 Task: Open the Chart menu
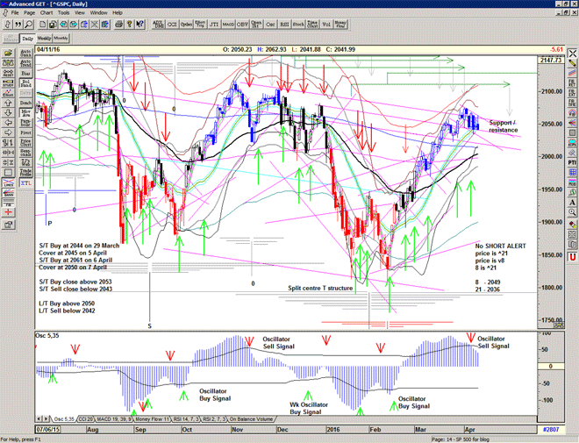coord(46,13)
